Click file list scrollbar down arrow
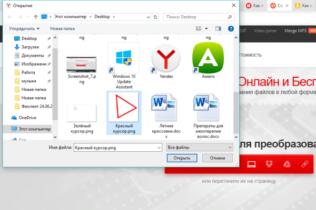 coord(236,137)
